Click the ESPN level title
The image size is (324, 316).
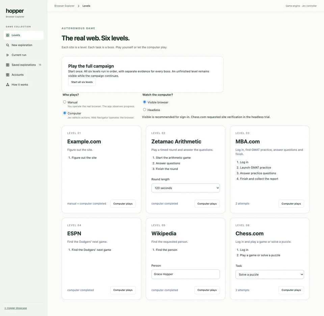(x=74, y=234)
